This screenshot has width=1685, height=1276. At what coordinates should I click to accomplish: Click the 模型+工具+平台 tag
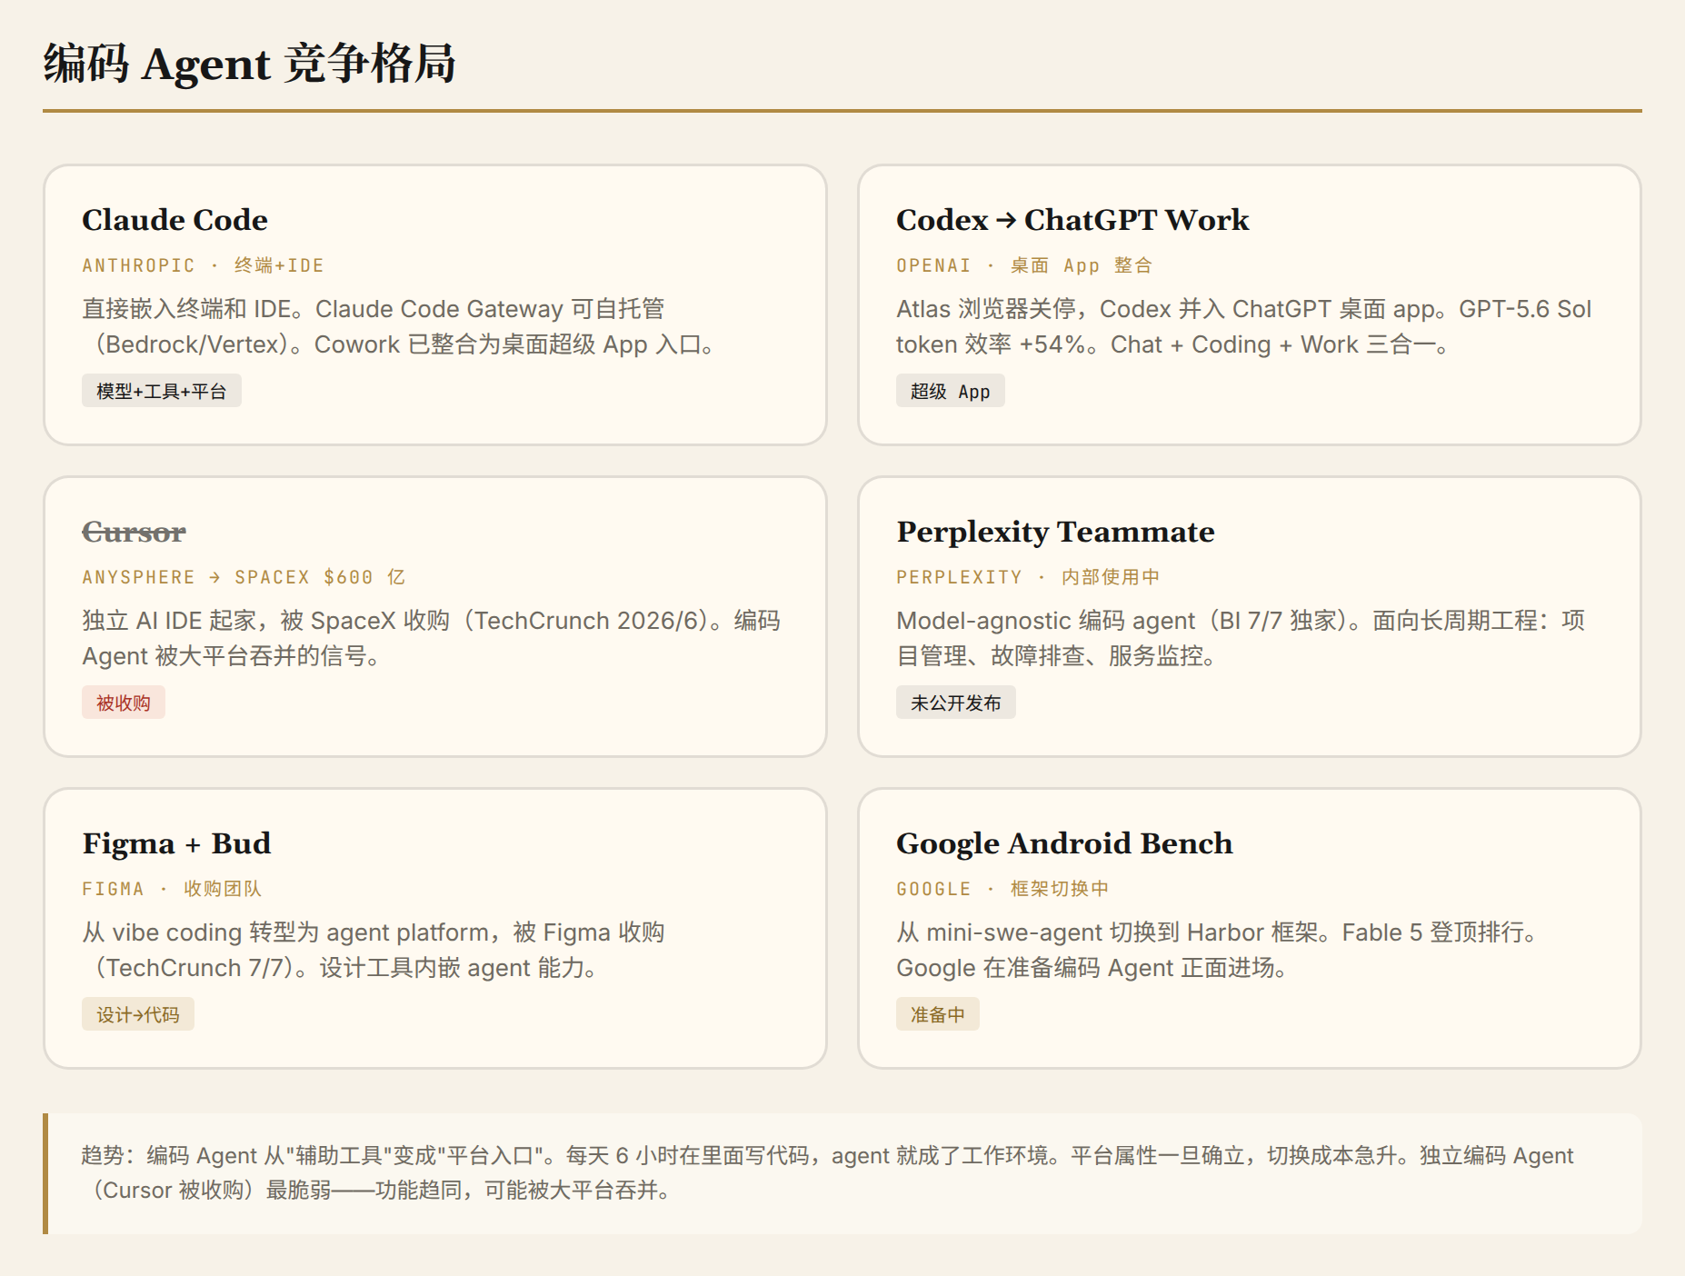(x=162, y=391)
